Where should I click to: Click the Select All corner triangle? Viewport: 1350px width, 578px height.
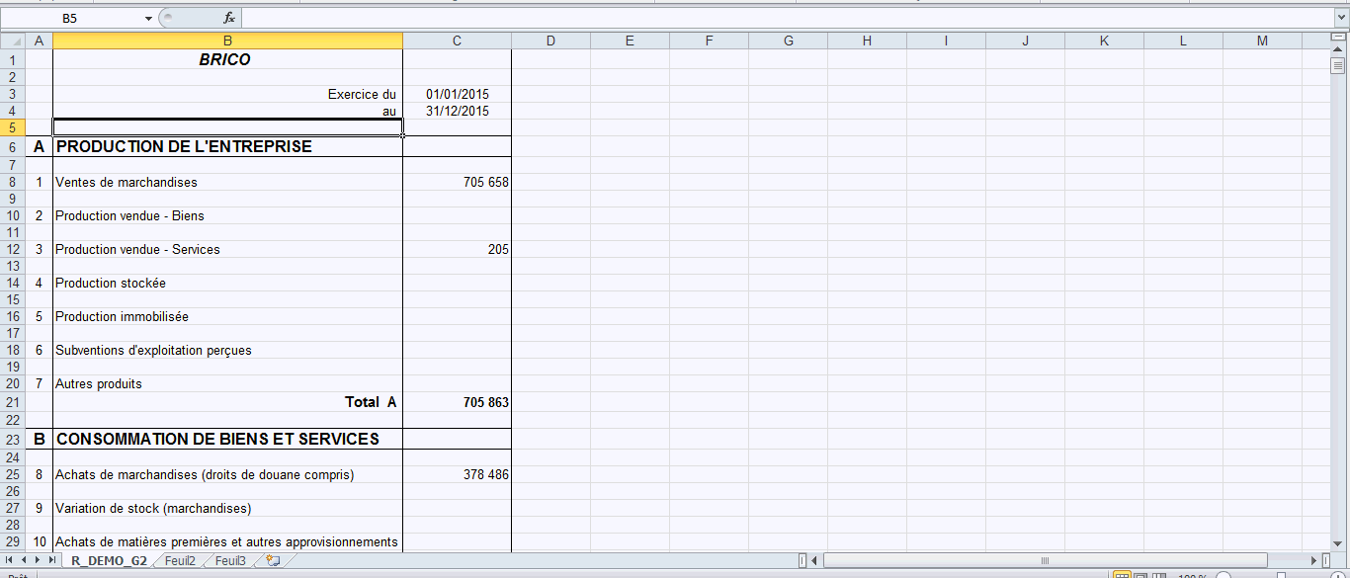pyautogui.click(x=12, y=41)
